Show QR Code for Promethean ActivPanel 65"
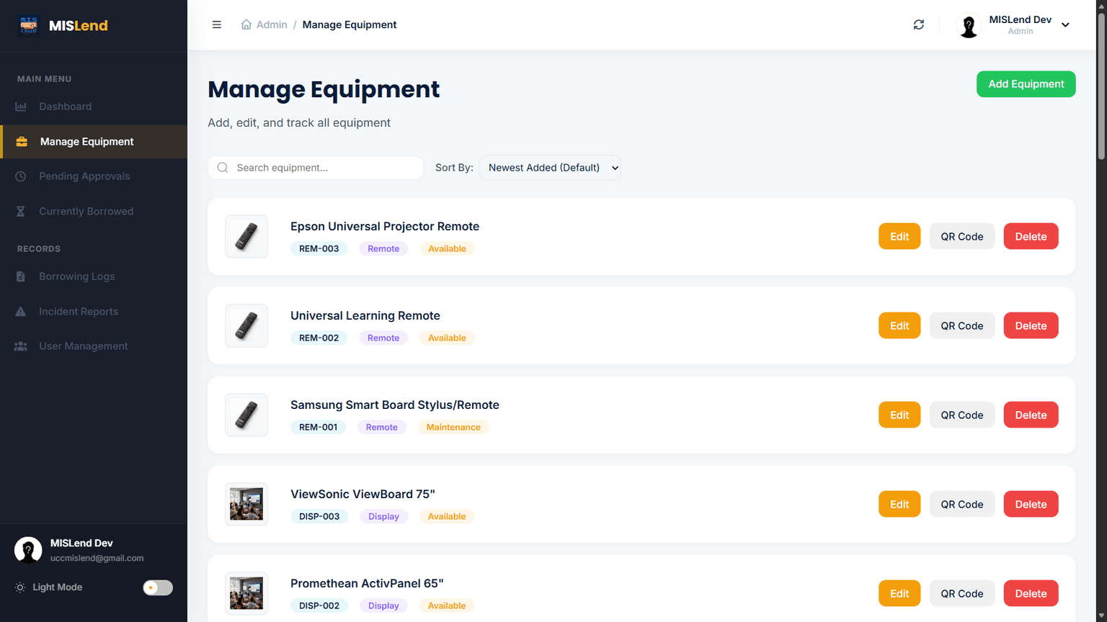The height and width of the screenshot is (622, 1107). pos(962,593)
